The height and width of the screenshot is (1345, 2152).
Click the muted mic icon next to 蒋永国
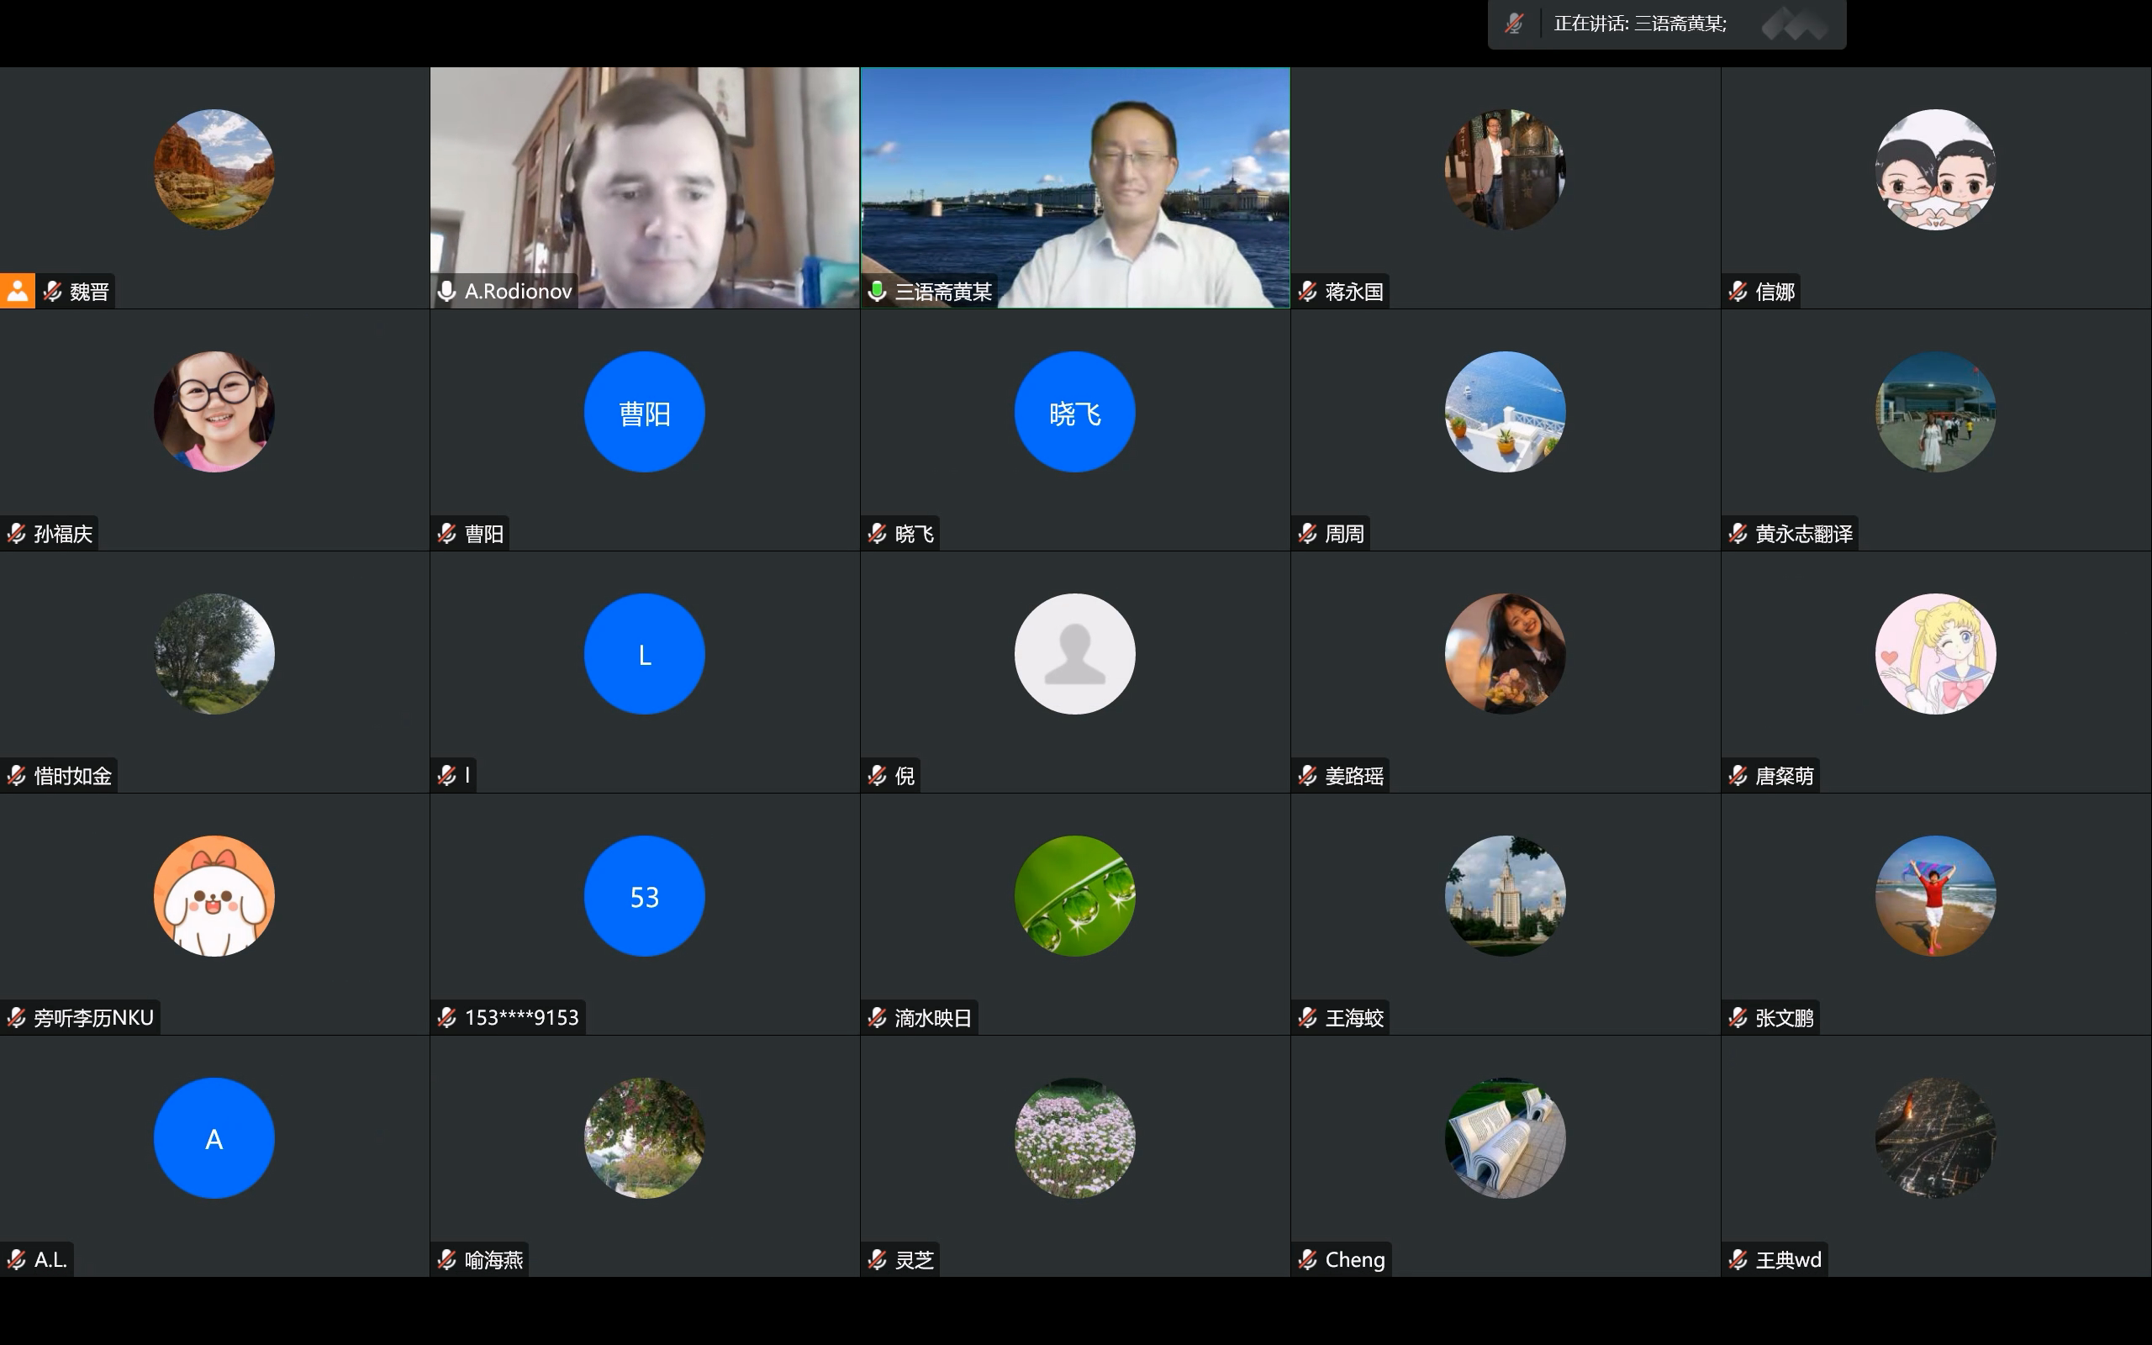(x=1307, y=291)
